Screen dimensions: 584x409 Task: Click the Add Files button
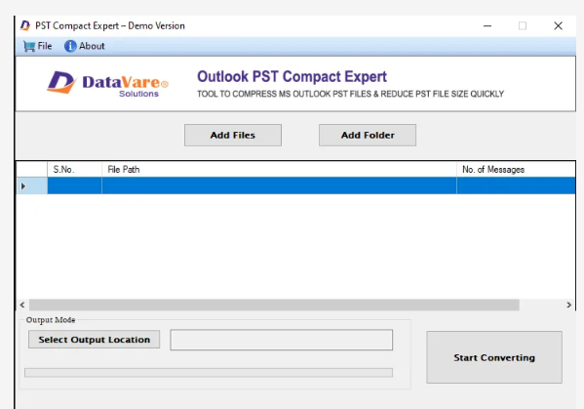click(x=233, y=135)
